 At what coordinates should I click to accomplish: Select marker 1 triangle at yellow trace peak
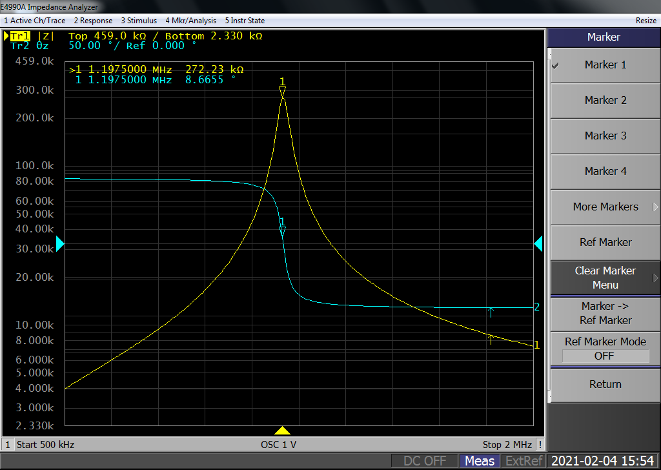pos(282,93)
